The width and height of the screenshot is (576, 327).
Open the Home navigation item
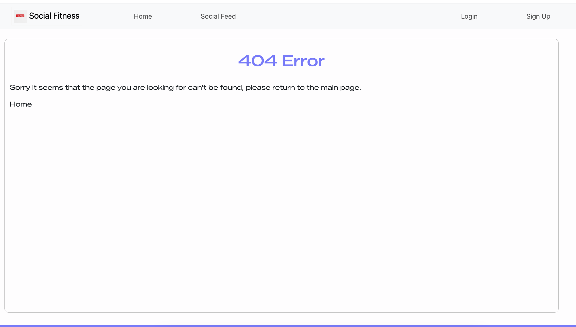[x=143, y=16]
